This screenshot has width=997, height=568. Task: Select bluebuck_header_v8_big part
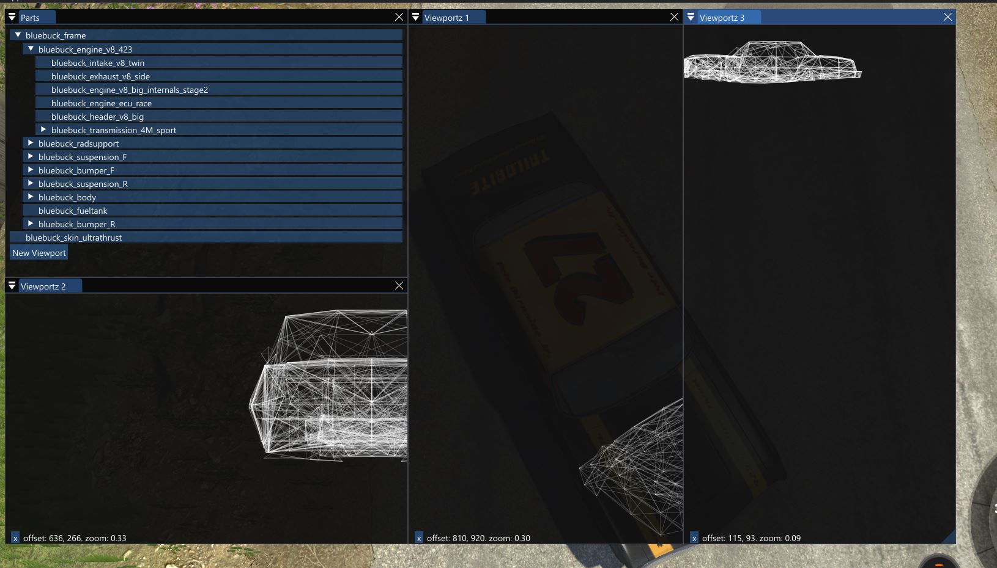pos(218,117)
